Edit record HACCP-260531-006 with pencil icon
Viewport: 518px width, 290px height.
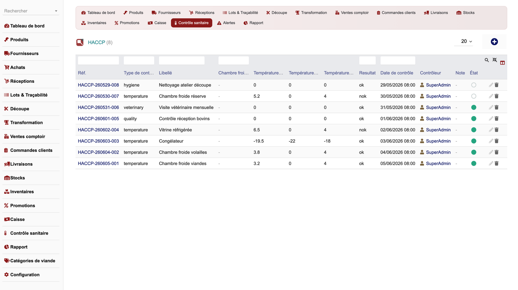coord(491,107)
